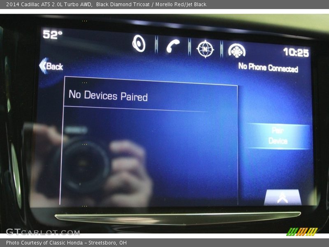This screenshot has height=247, width=329.
Task: Open climate controls fan icon
Action: coord(237,51)
